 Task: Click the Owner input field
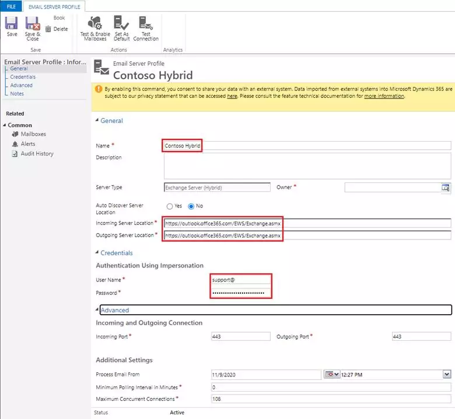click(x=393, y=188)
